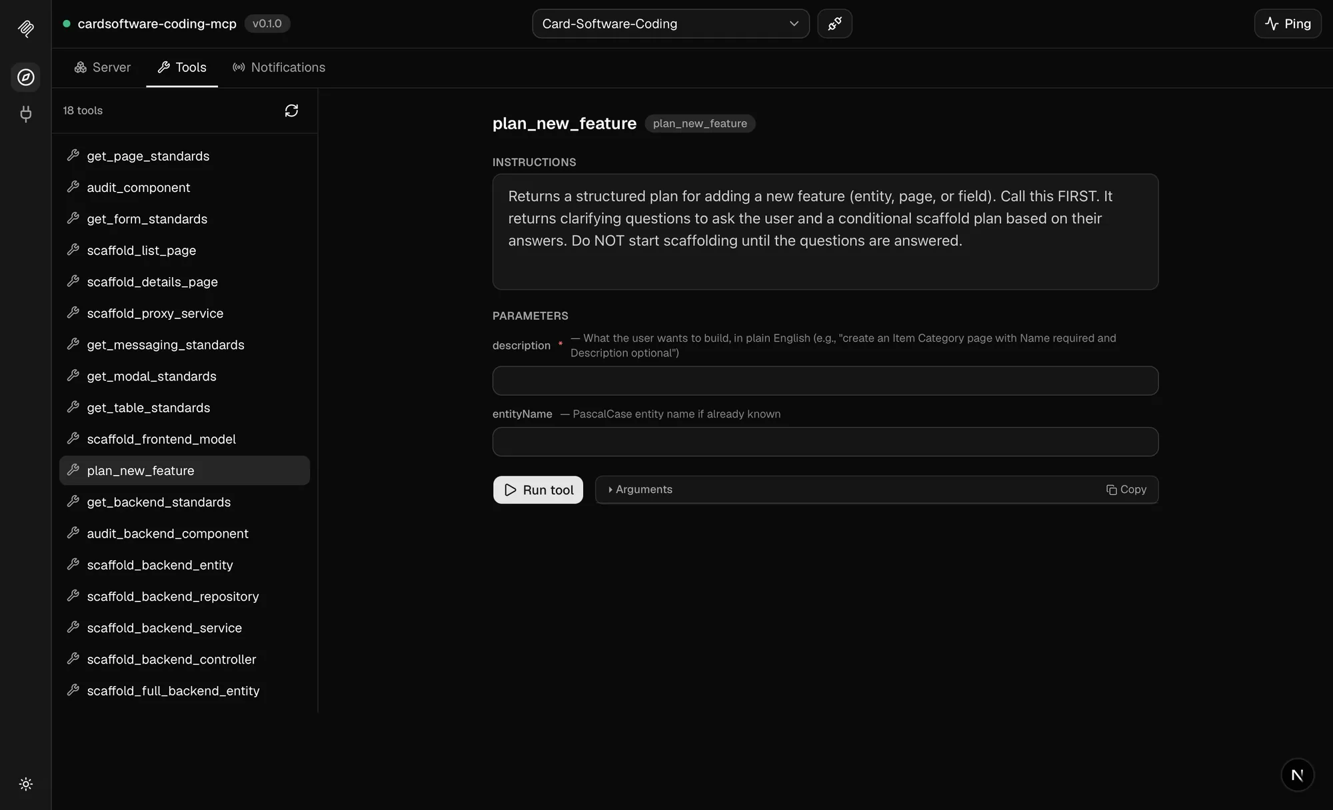Select get_modal_standards tool
Image resolution: width=1333 pixels, height=810 pixels.
tap(185, 376)
